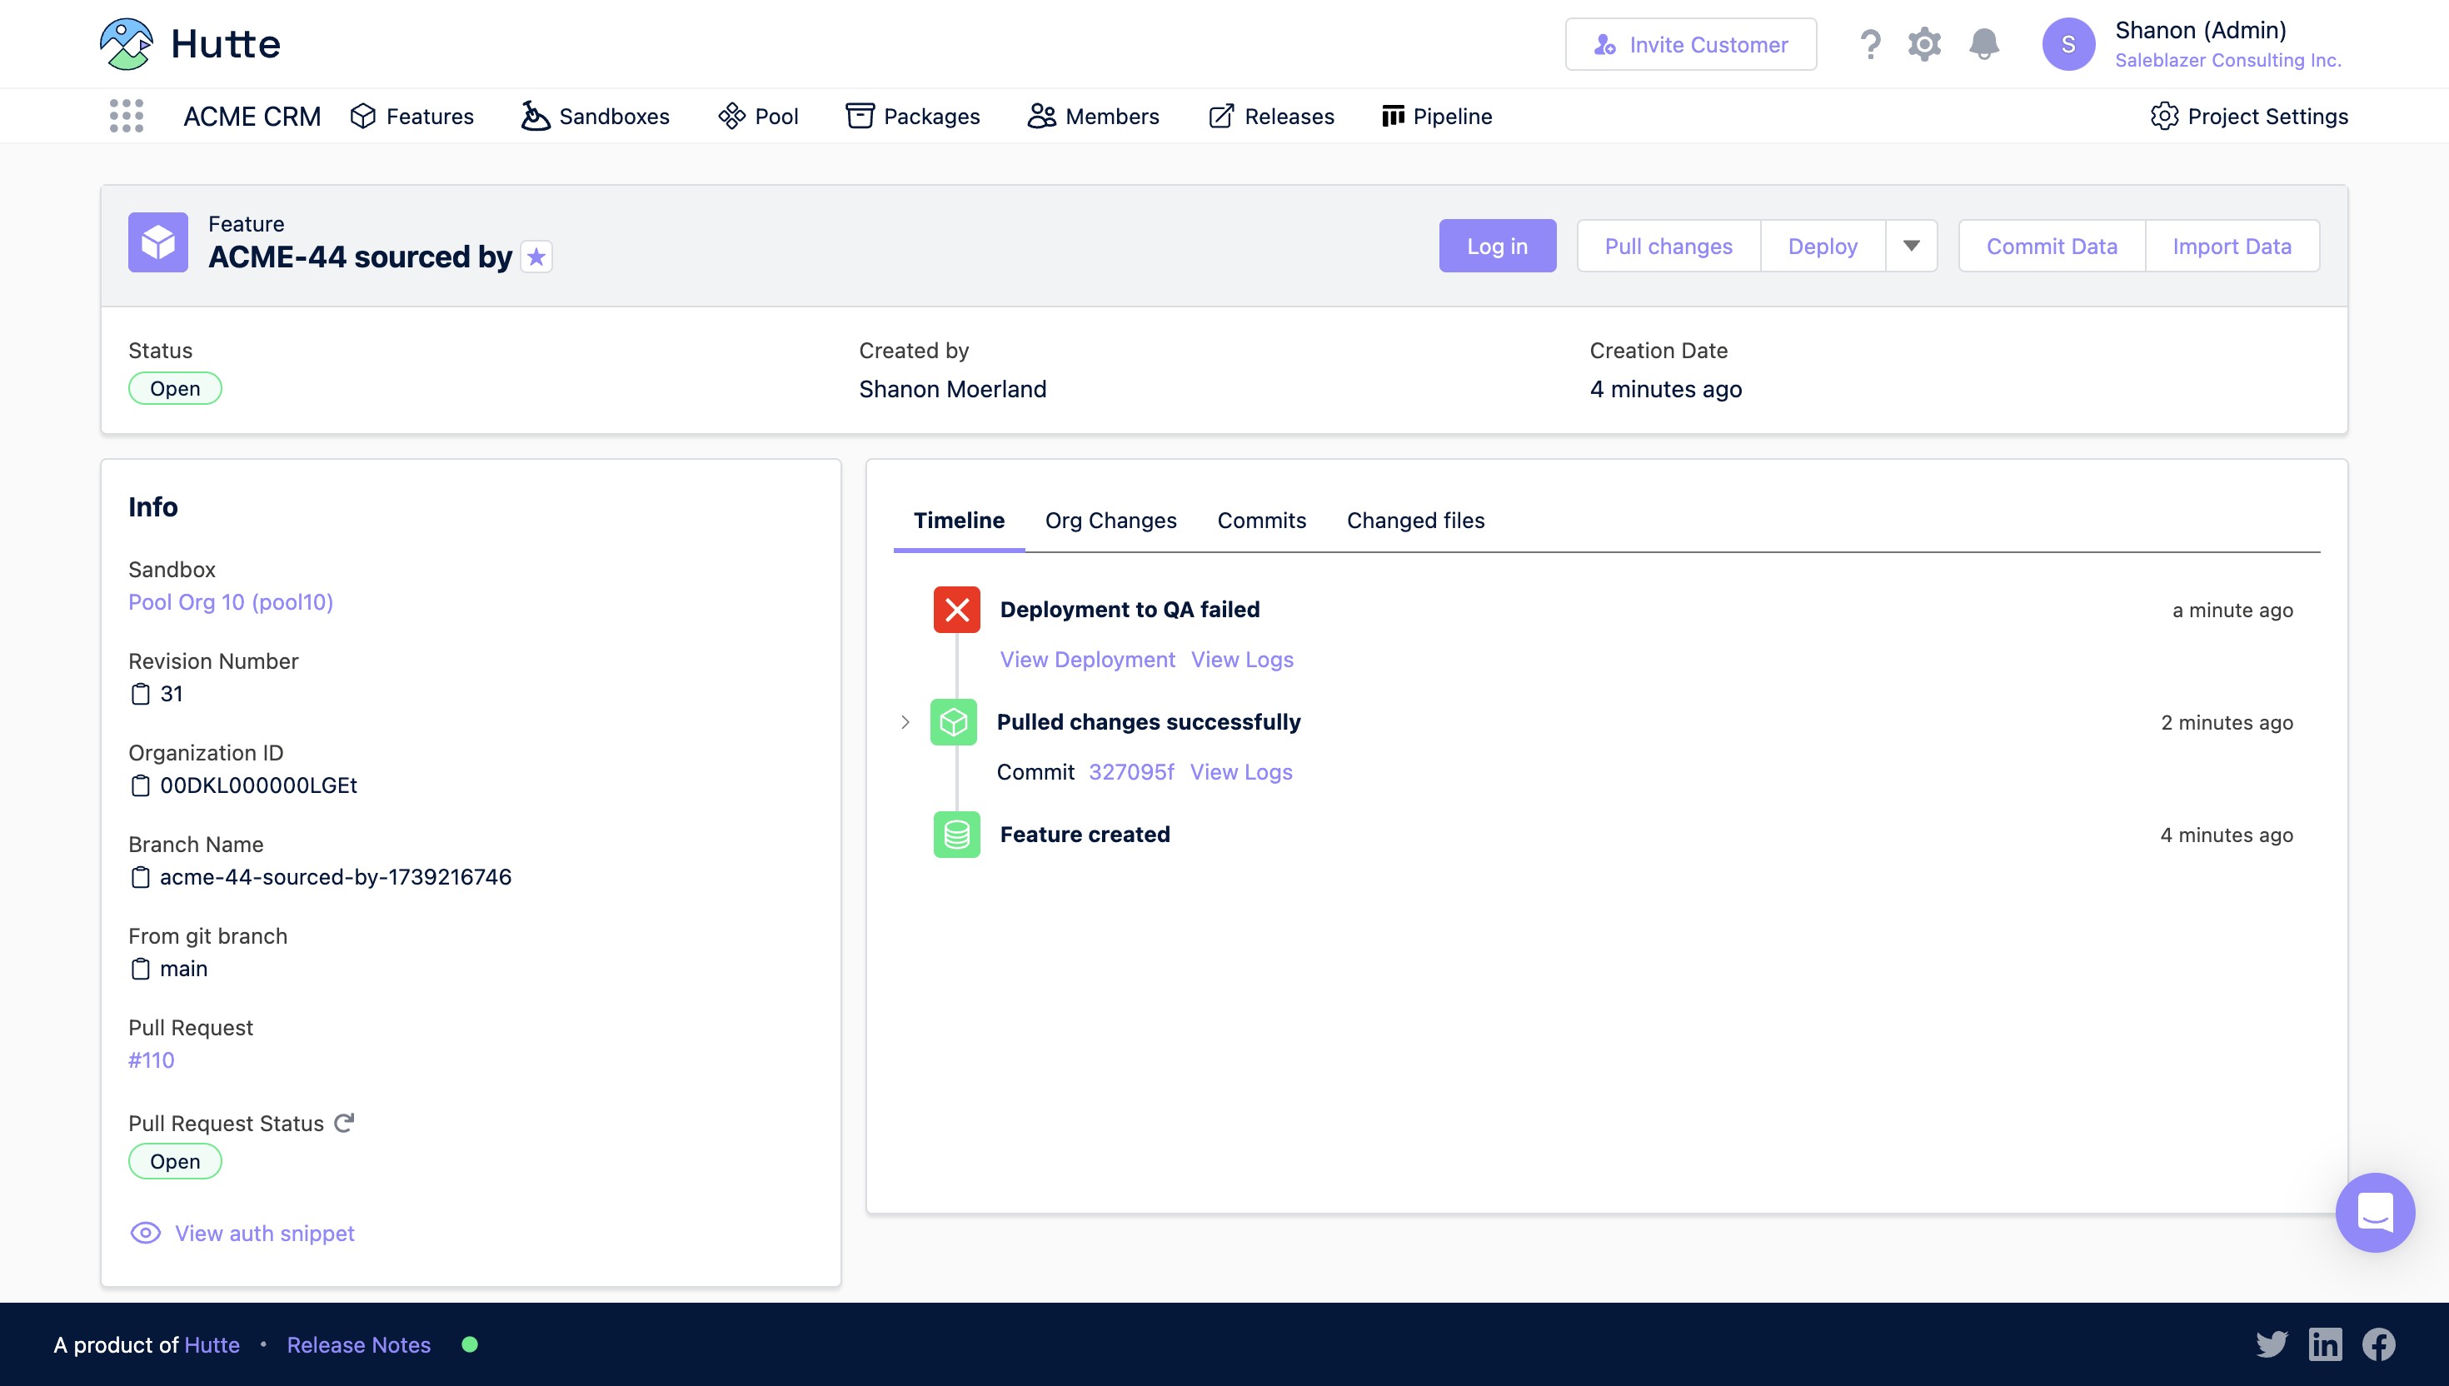2449x1386 pixels.
Task: Click the Import Data button
Action: coord(2232,246)
